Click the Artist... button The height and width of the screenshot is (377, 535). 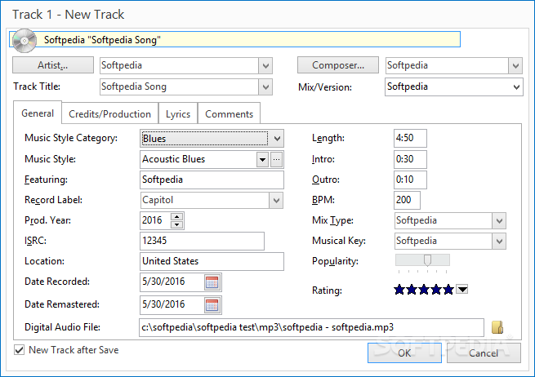tap(52, 65)
